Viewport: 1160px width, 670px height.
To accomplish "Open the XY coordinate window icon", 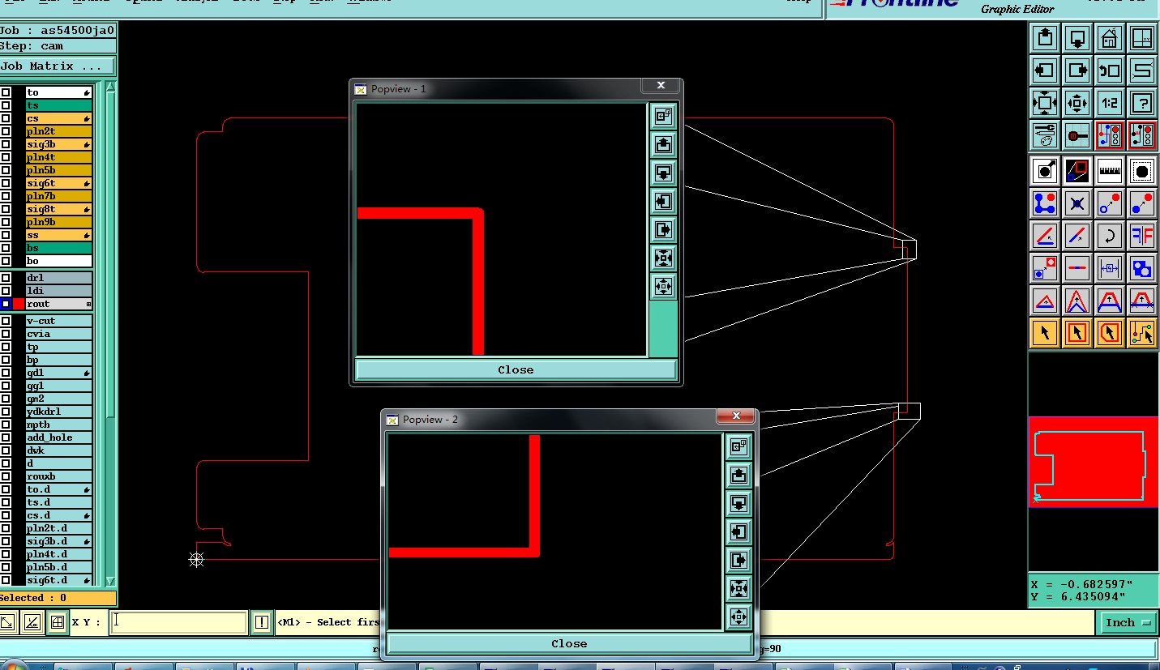I will point(1141,38).
